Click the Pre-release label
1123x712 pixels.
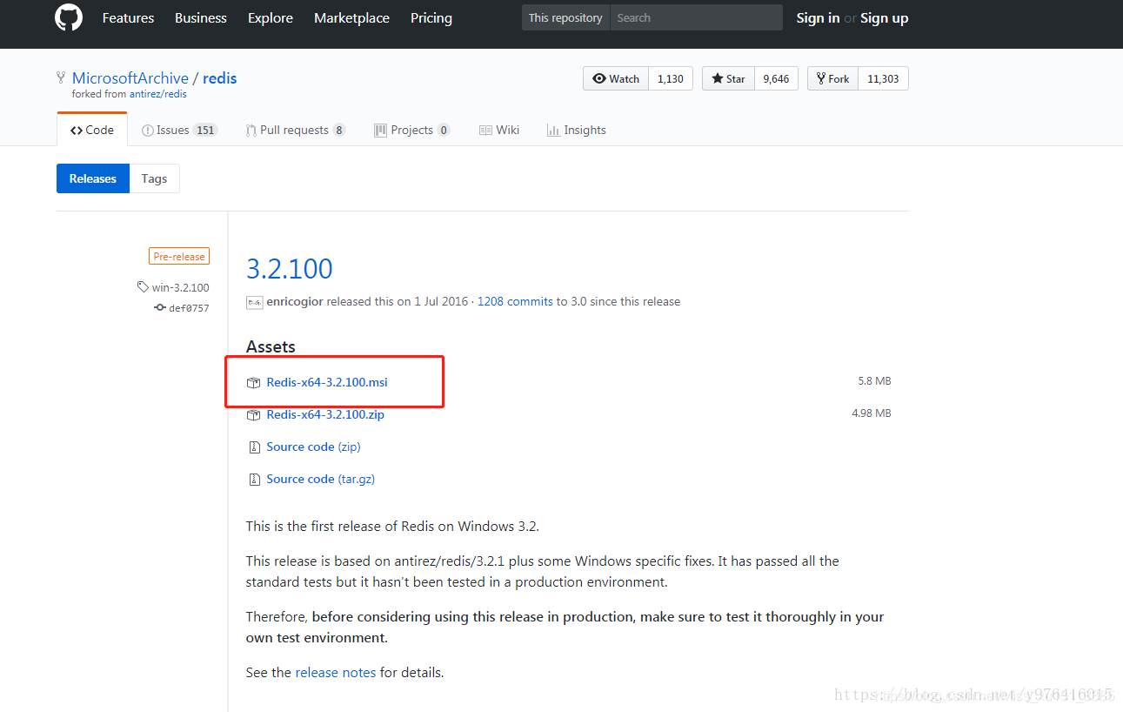pyautogui.click(x=179, y=257)
